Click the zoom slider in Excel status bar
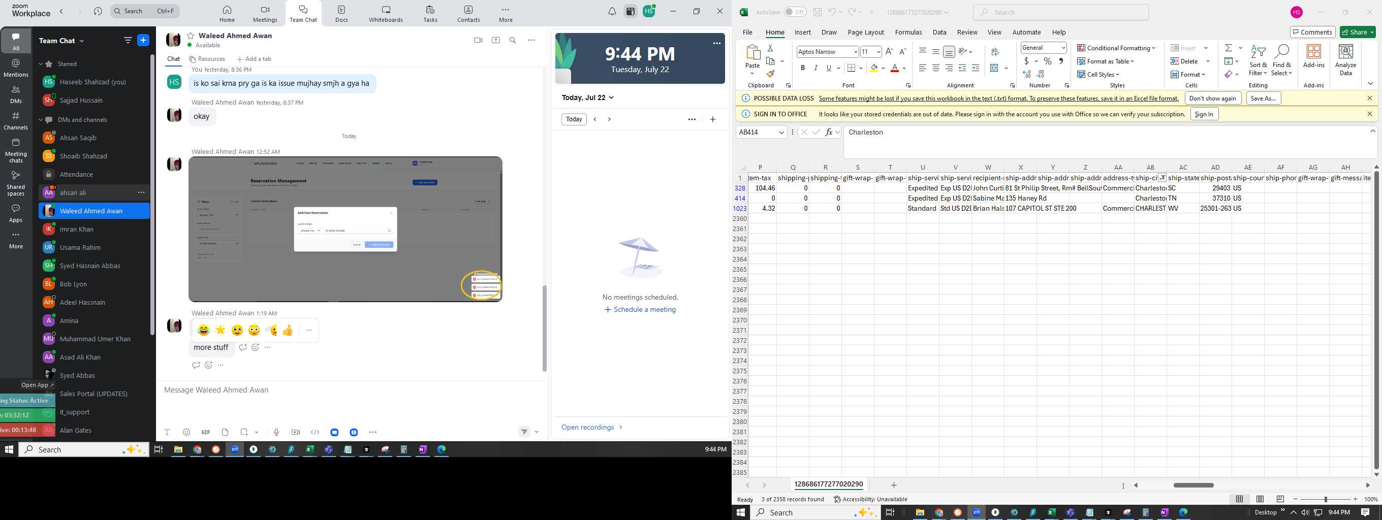The width and height of the screenshot is (1382, 520). tap(1325, 499)
